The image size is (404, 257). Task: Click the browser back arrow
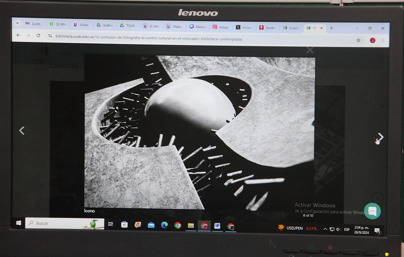[18, 35]
